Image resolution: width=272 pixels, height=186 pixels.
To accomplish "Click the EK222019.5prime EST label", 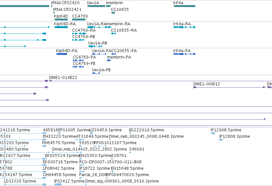I will [x=146, y=130].
